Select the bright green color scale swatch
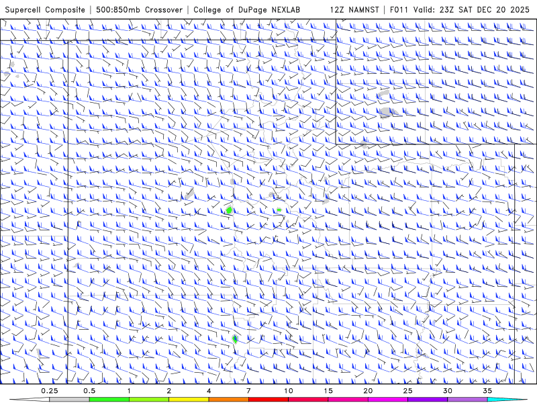This screenshot has height=403, width=537. (x=109, y=400)
